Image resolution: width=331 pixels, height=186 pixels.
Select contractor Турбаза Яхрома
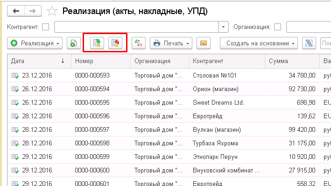(x=215, y=143)
